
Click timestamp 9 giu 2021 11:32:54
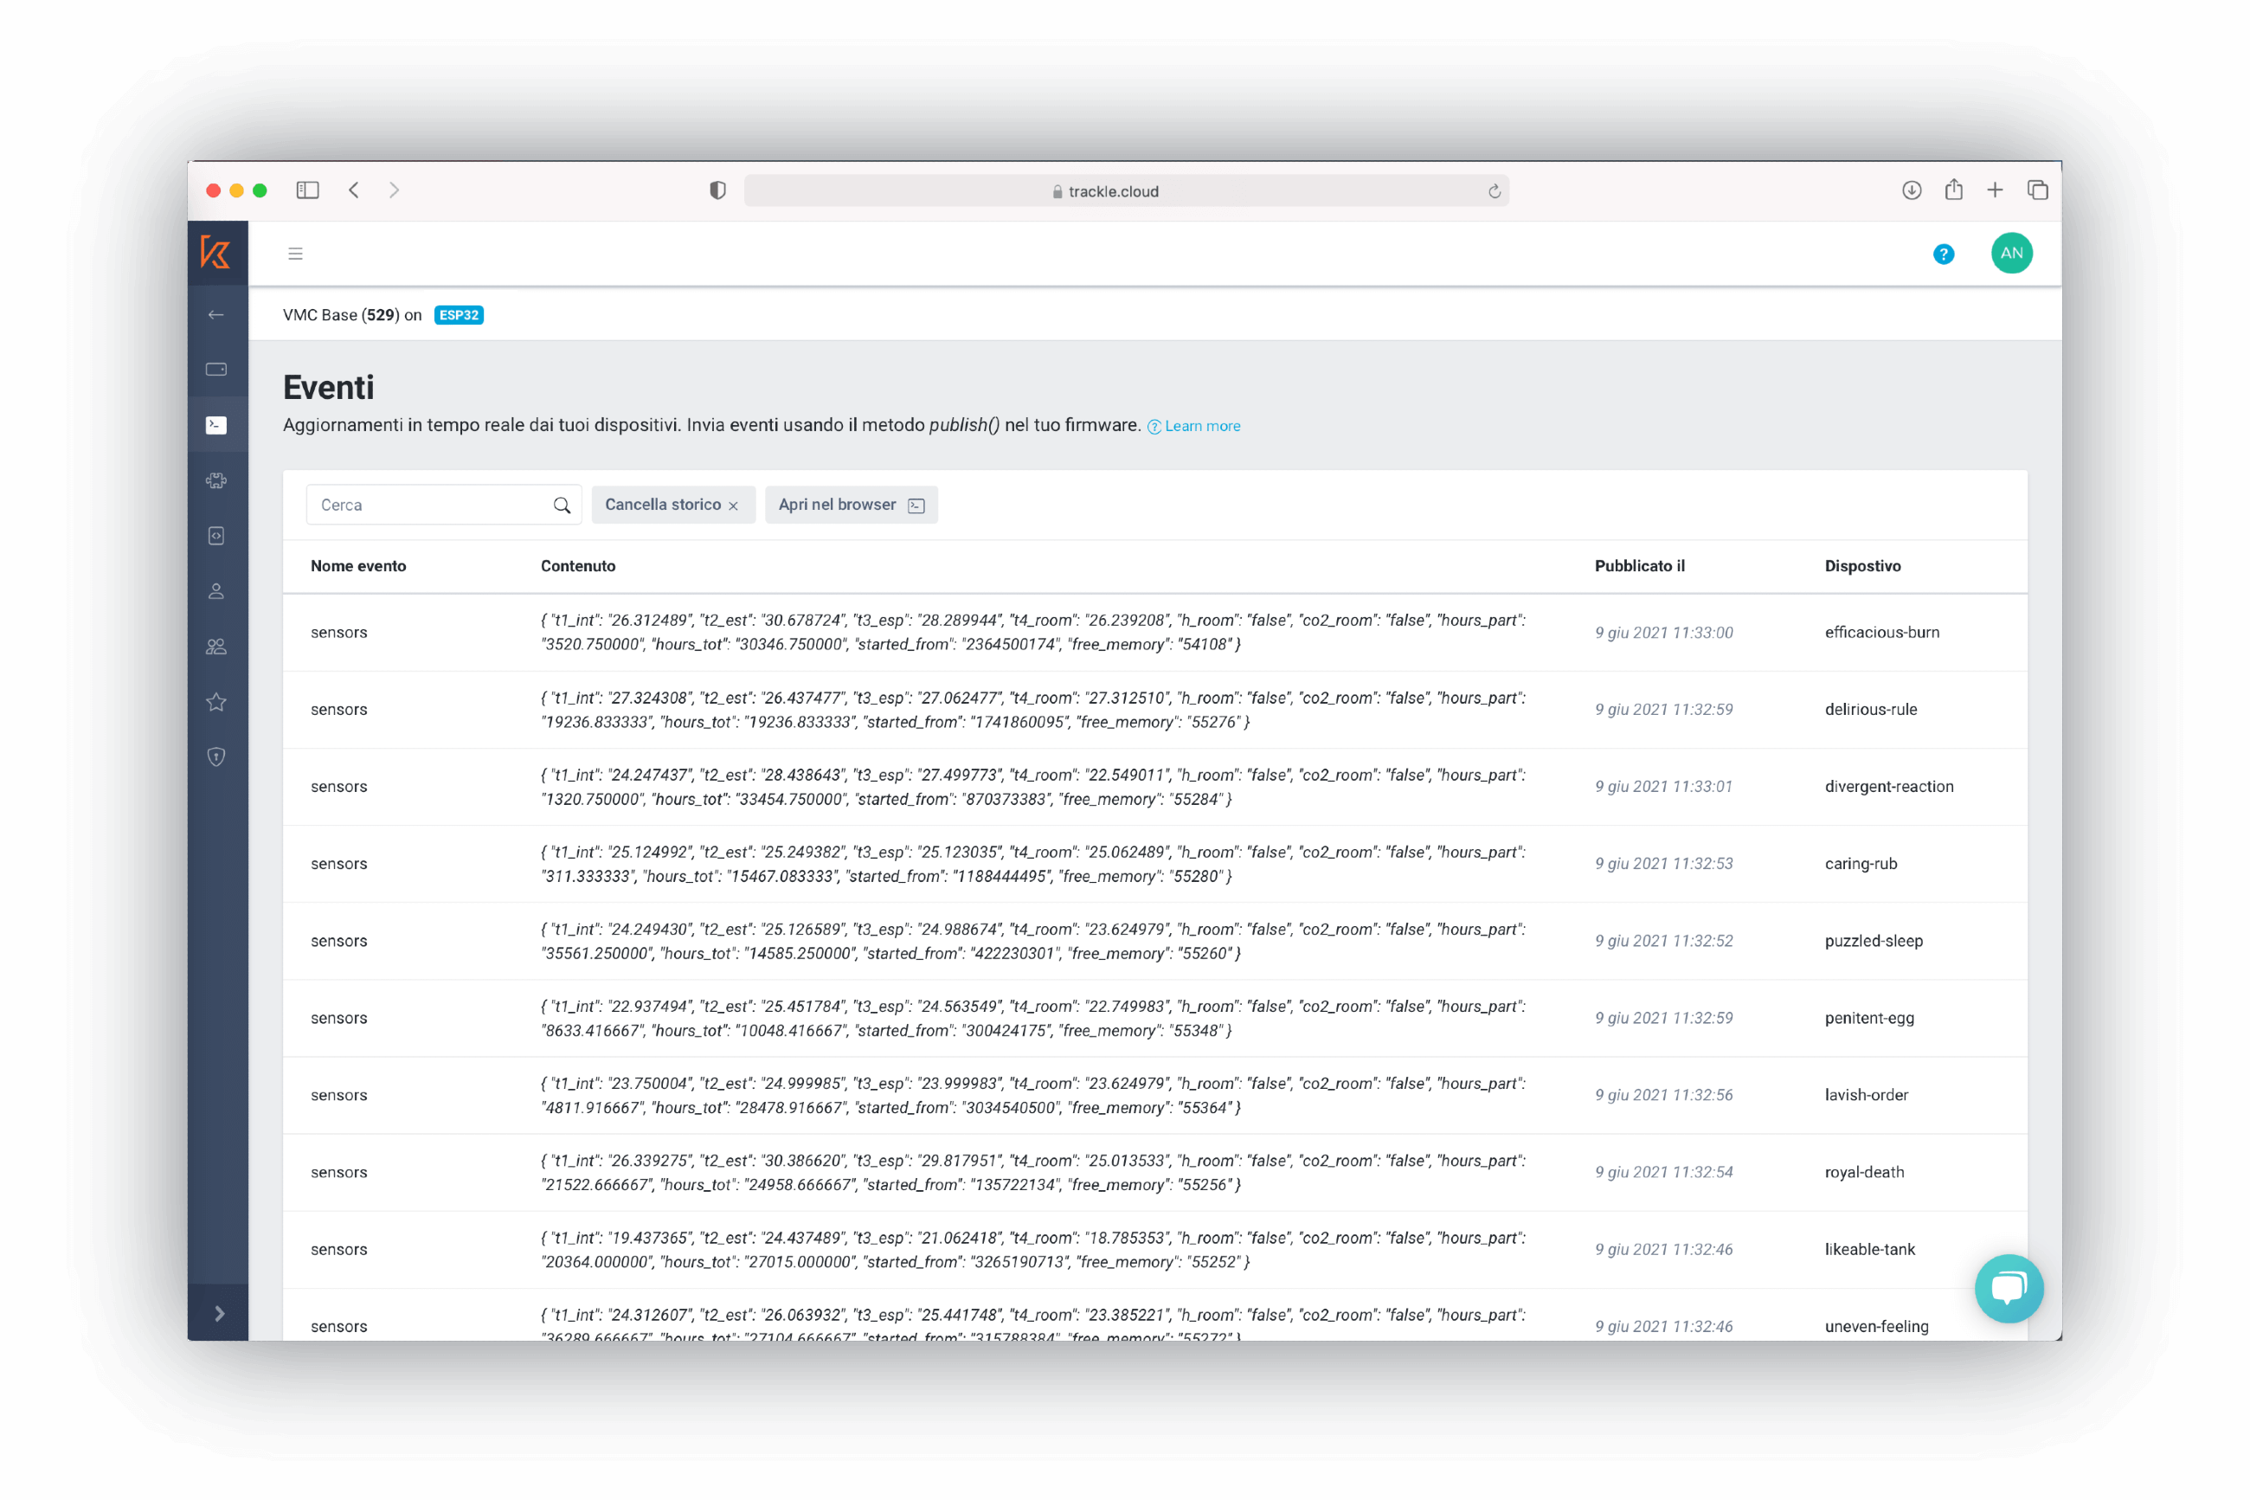point(1664,1173)
